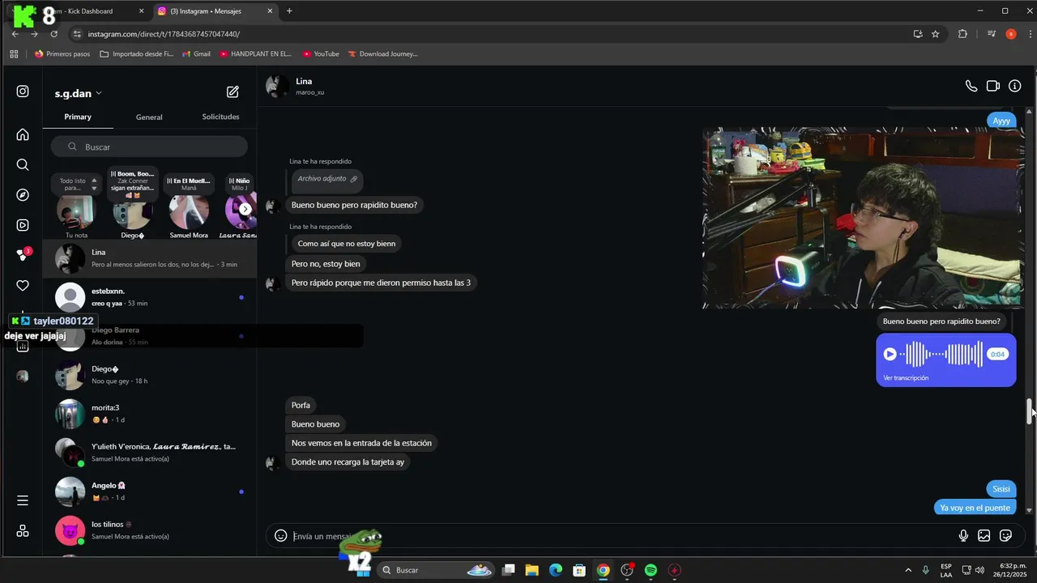The height and width of the screenshot is (583, 1037).
Task: Open Messages icon with notification badge
Action: pyautogui.click(x=23, y=255)
